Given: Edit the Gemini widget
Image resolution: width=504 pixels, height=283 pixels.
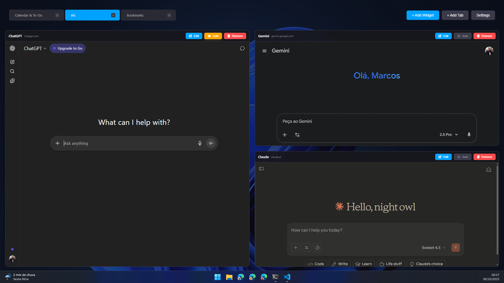Looking at the screenshot, I should point(443,36).
